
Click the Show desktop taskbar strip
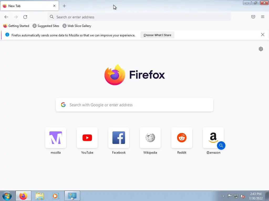tap(267, 196)
